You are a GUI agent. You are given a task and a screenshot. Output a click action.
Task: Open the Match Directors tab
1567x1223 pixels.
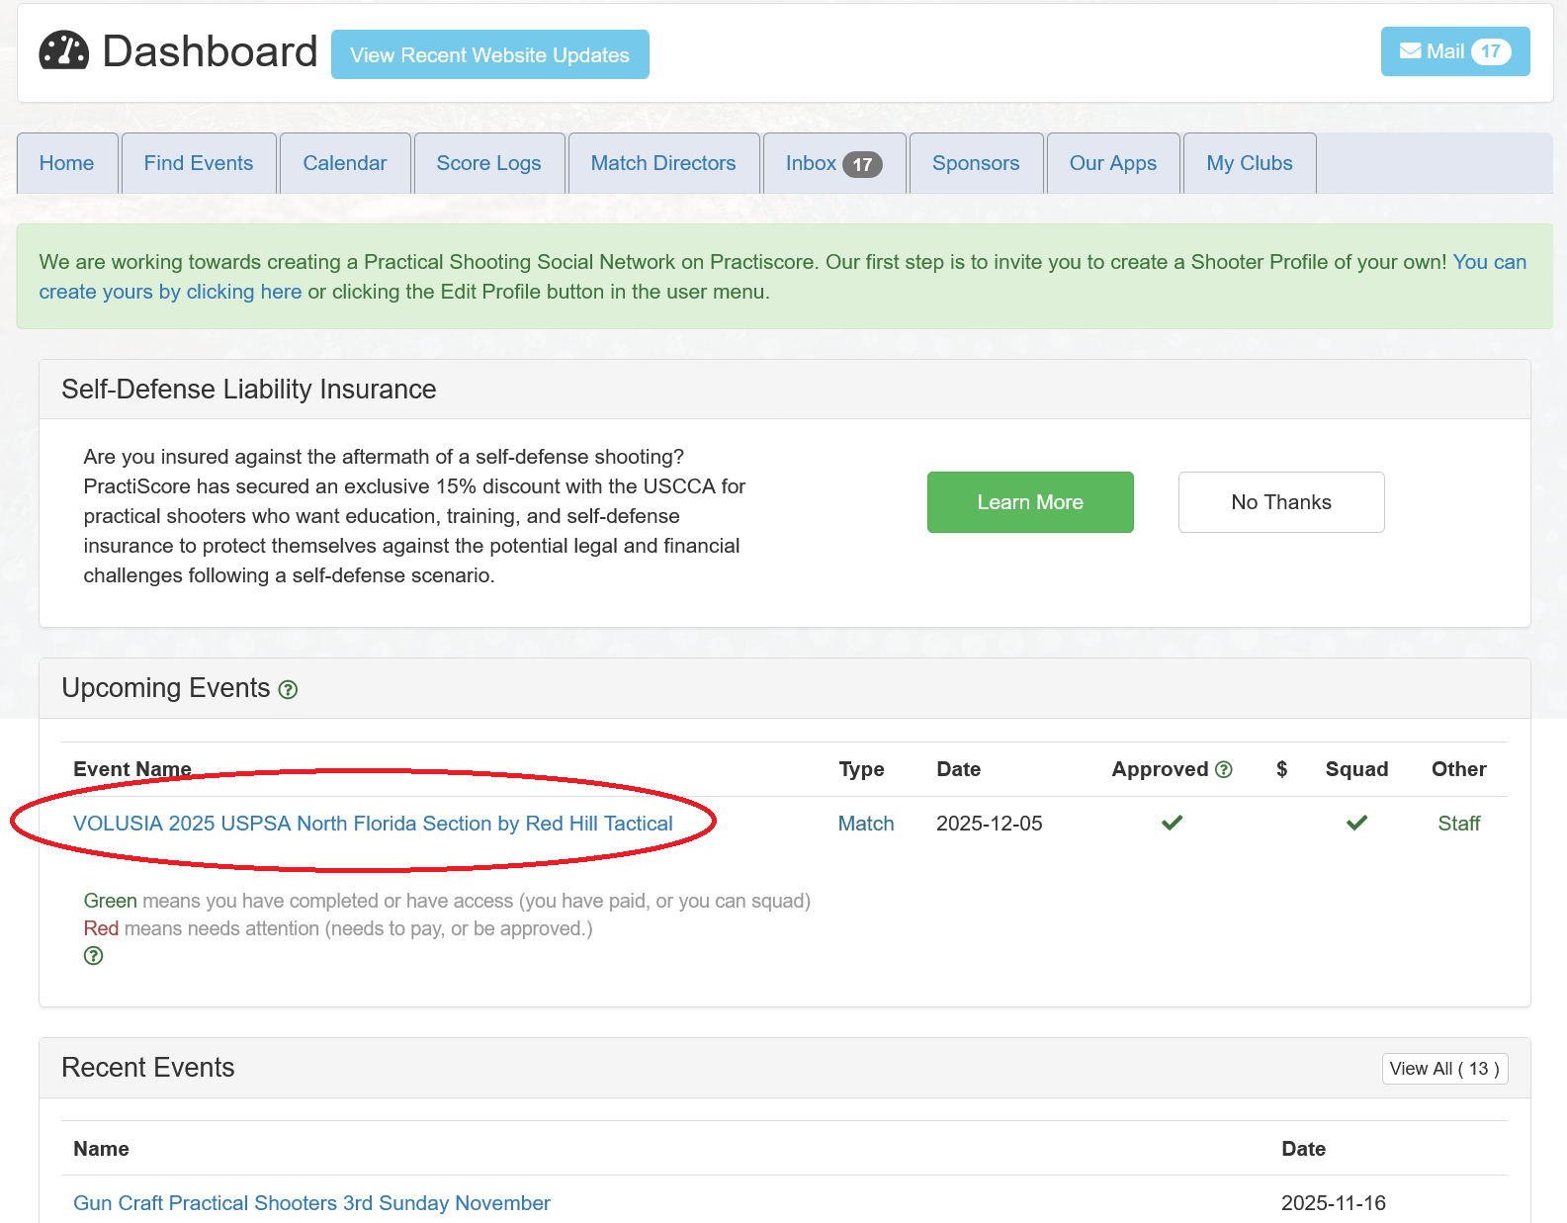[662, 163]
